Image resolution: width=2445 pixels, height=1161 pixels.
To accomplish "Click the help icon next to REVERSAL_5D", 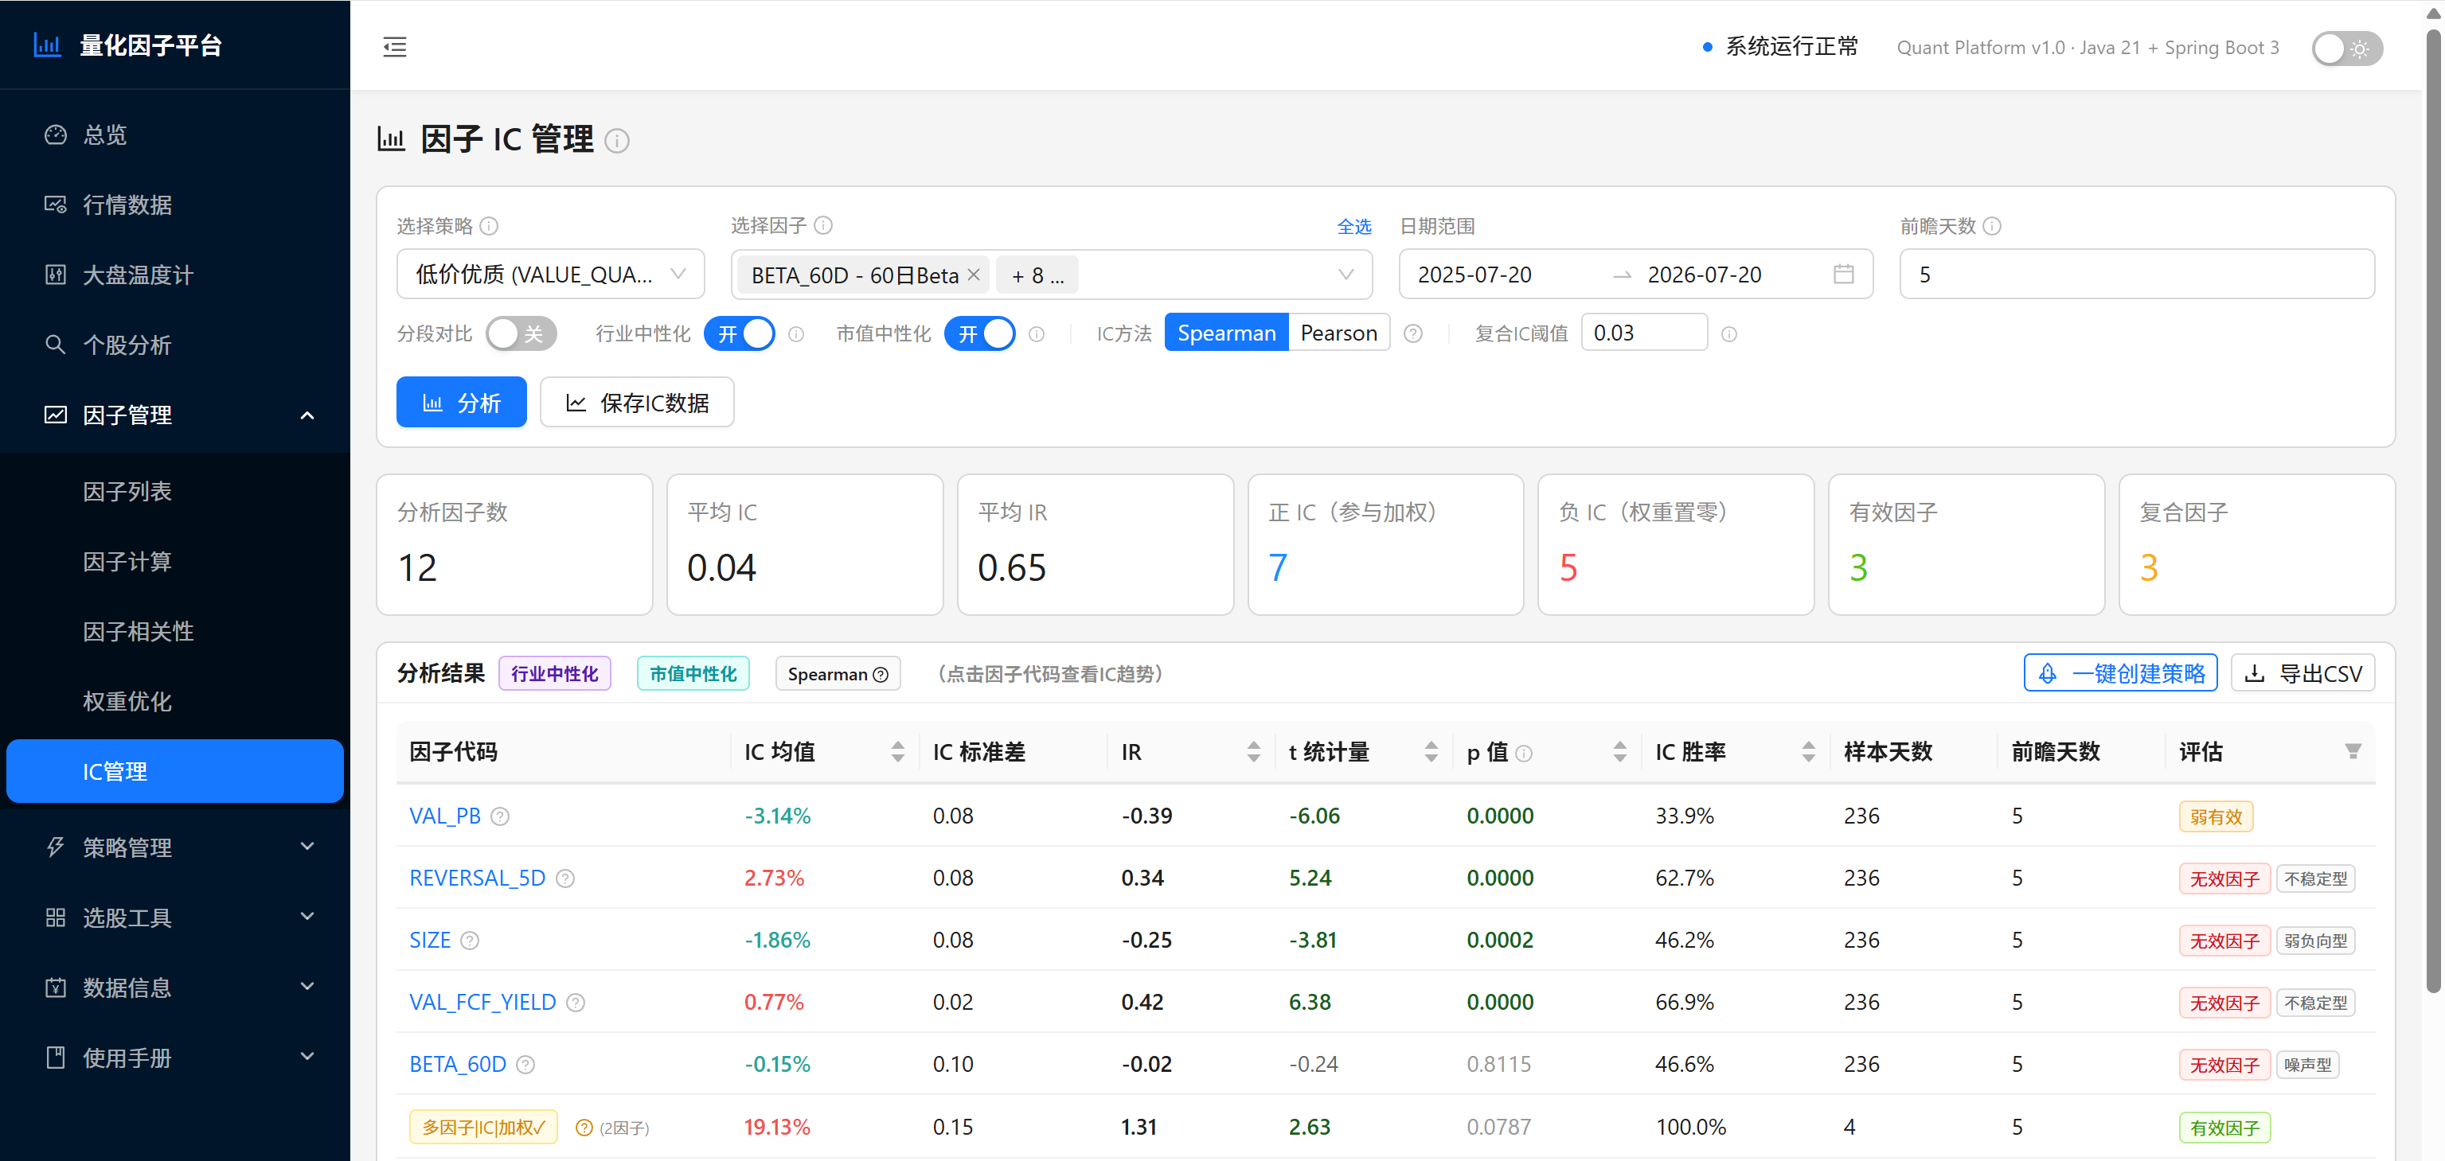I will [x=564, y=879].
